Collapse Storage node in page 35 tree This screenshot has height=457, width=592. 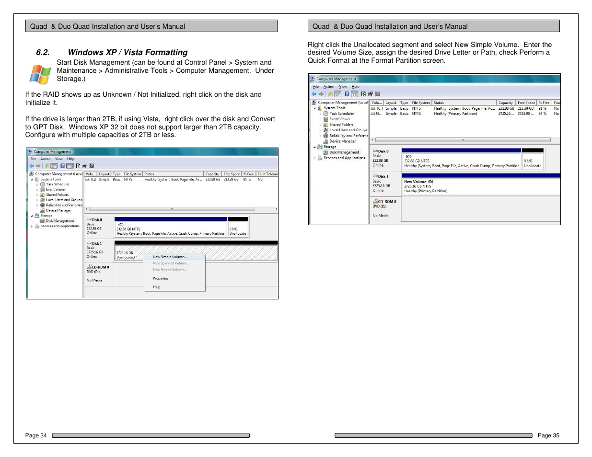pos(314,147)
